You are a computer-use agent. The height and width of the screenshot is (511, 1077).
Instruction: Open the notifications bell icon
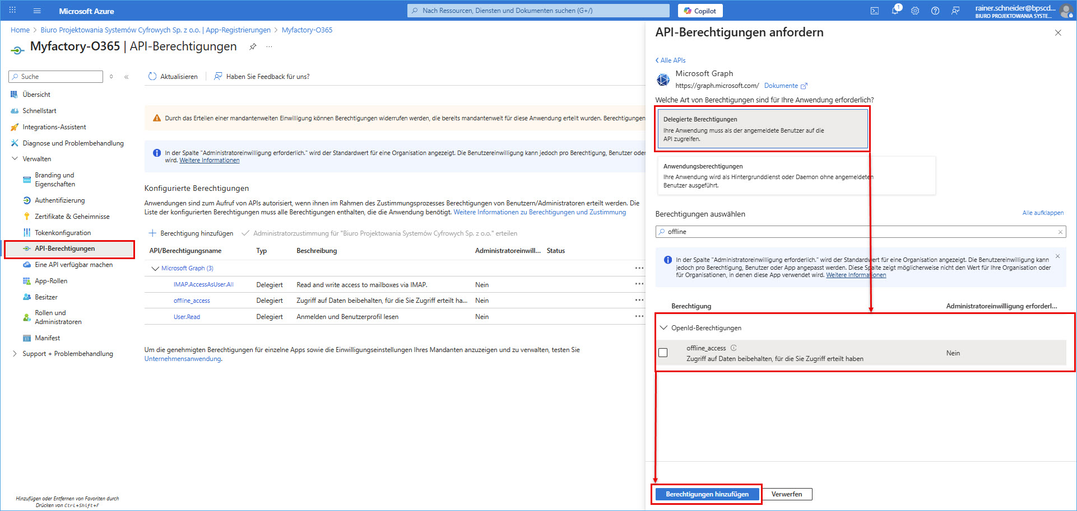click(895, 11)
